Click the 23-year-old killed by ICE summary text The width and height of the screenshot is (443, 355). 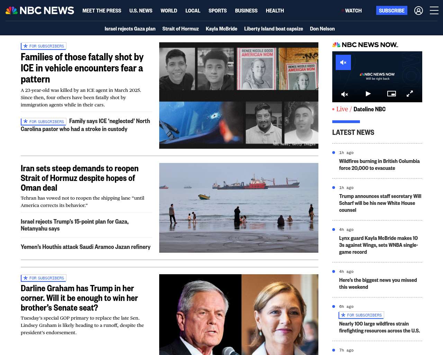click(81, 97)
